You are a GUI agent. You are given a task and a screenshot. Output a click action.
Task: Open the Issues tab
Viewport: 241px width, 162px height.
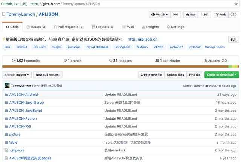(36, 27)
